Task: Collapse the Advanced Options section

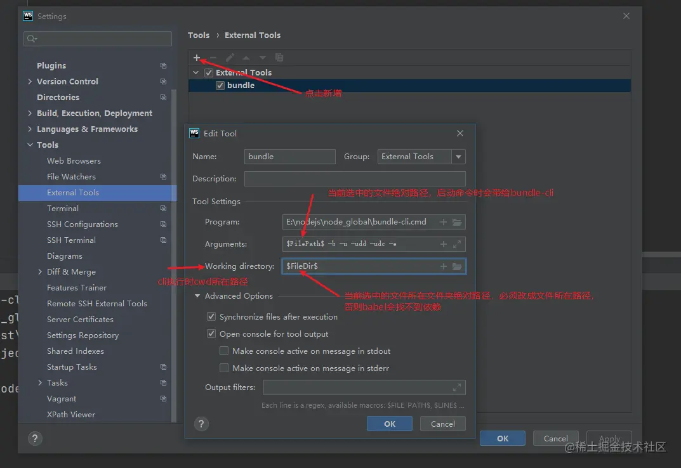Action: pos(197,296)
